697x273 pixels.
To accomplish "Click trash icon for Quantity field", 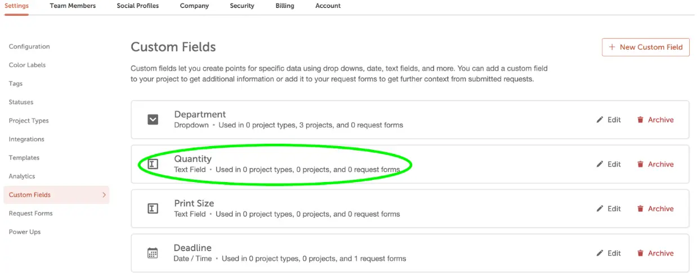I will click(x=640, y=164).
